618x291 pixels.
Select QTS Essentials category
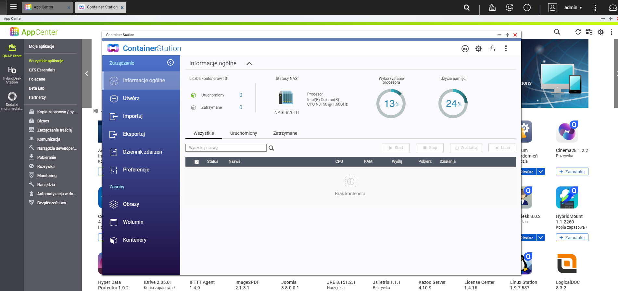(42, 70)
